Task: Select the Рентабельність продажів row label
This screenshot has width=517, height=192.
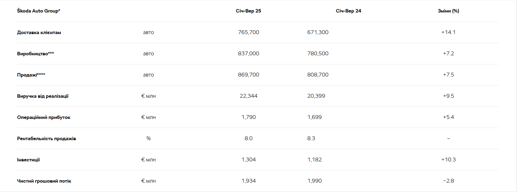Action: 46,138
